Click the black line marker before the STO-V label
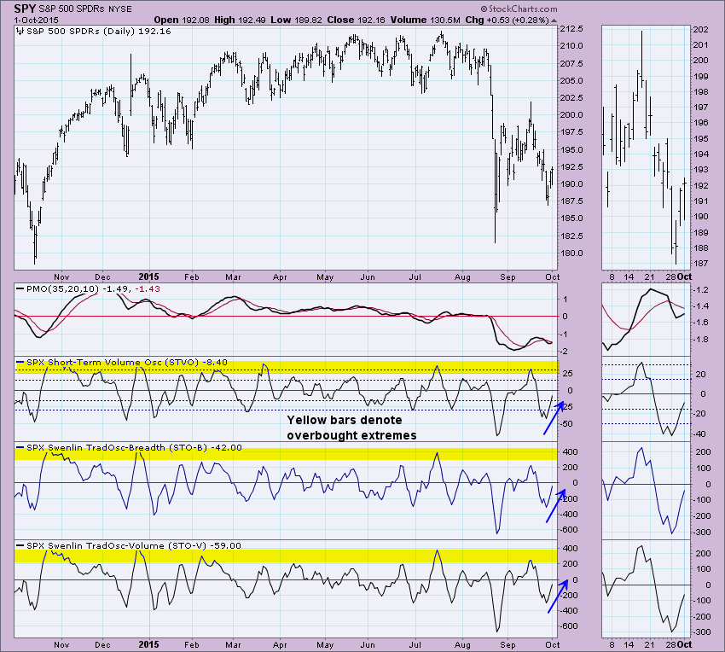The width and height of the screenshot is (725, 652). (x=20, y=545)
